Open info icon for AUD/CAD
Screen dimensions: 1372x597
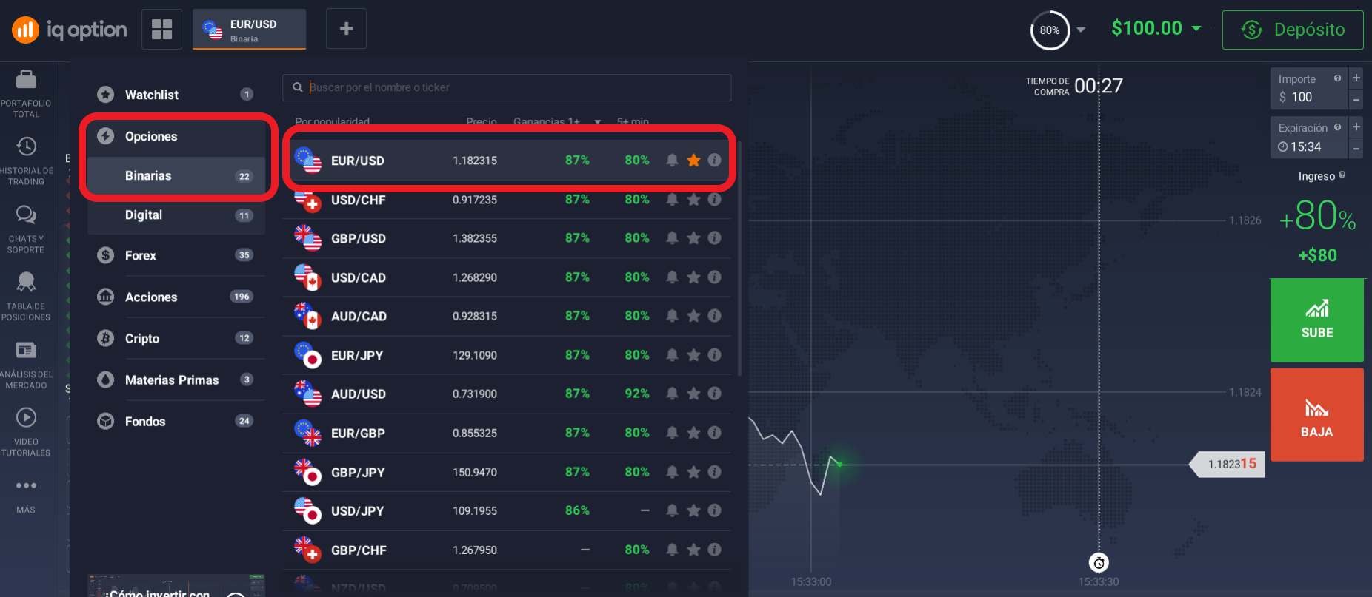714,316
